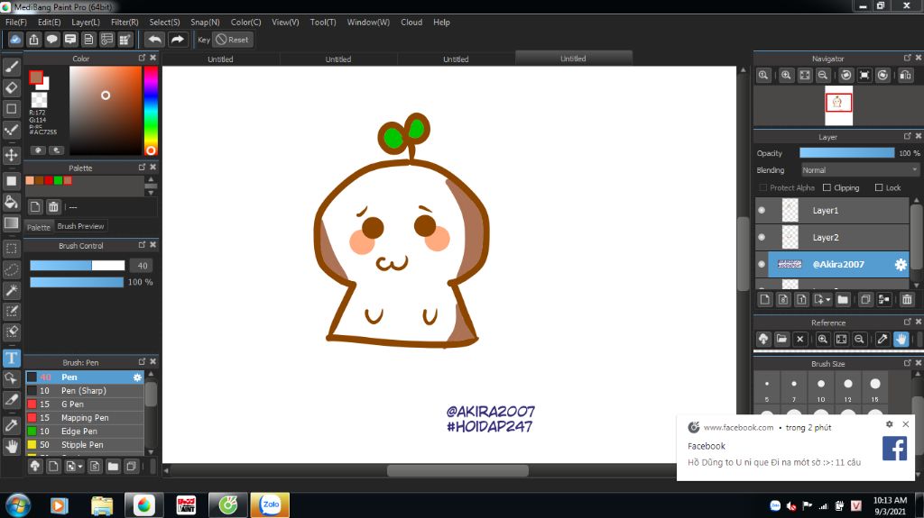Click the Redo arrow in toolbar
Screen dimensions: 924x518
177,40
